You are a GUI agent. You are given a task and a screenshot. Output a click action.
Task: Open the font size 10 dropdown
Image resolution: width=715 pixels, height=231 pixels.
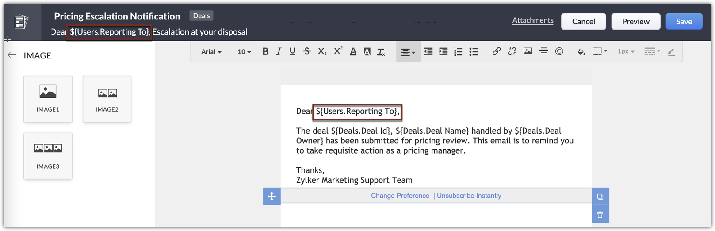[244, 52]
